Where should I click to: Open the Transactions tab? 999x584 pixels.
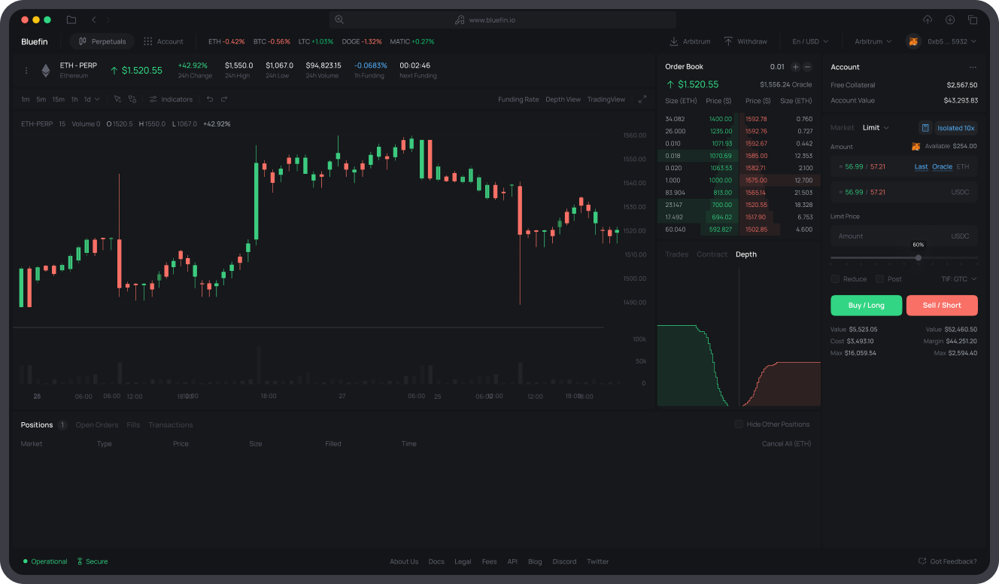click(171, 425)
